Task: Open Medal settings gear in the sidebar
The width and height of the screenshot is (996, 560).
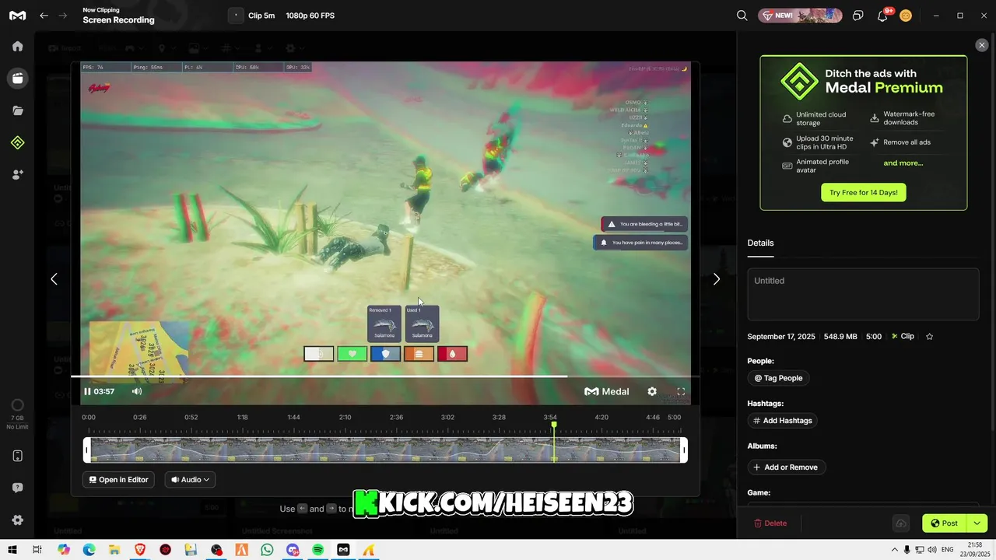Action: (17, 520)
